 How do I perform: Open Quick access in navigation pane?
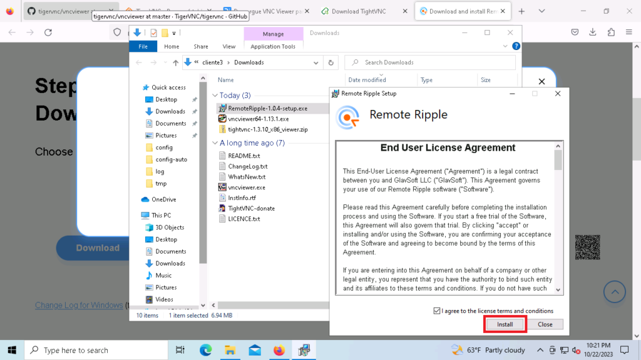pos(168,87)
